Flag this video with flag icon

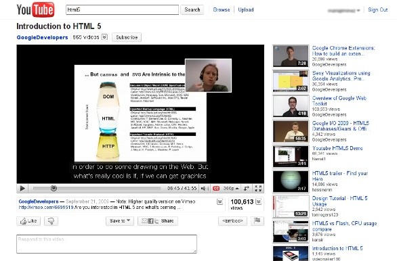click(257, 221)
